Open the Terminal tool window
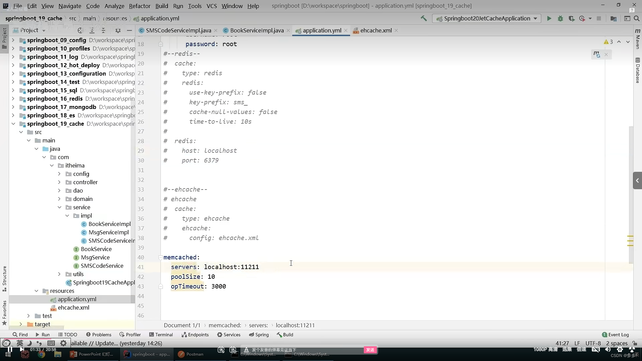The height and width of the screenshot is (361, 642). (161, 335)
